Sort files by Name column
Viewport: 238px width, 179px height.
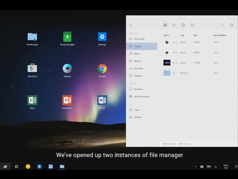[x=166, y=35]
